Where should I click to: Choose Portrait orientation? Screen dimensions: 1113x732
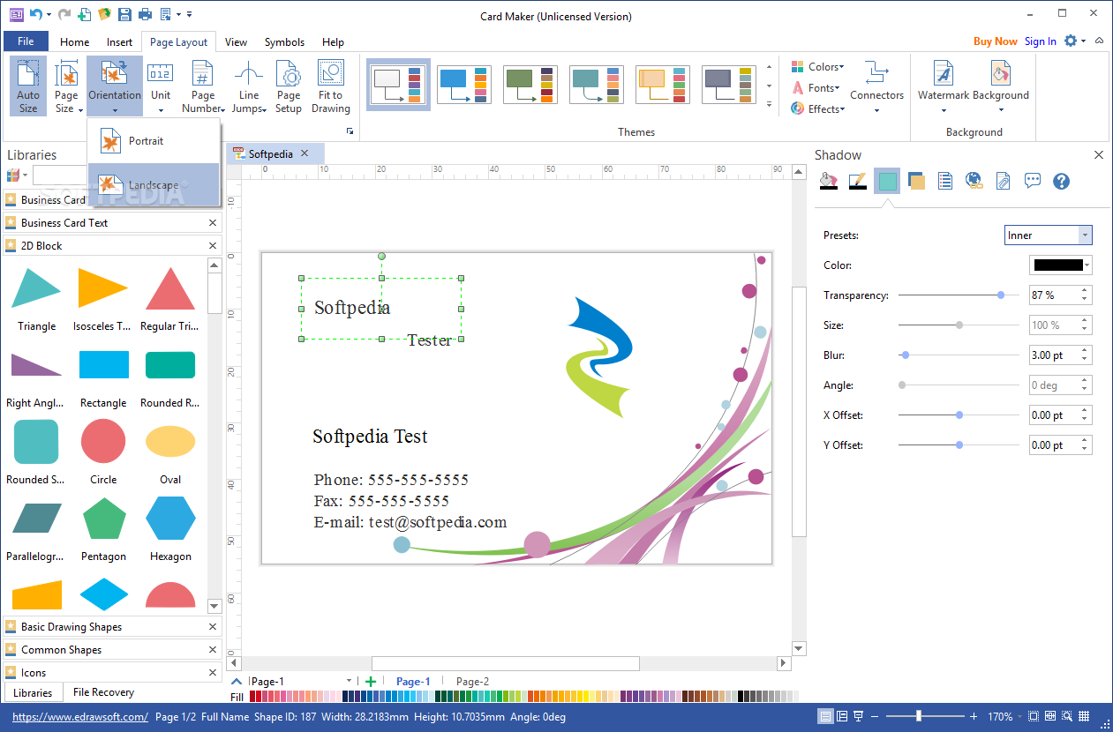coord(153,141)
